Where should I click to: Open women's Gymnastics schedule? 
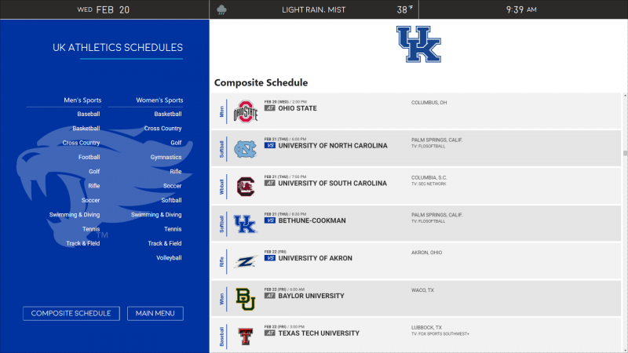click(166, 158)
